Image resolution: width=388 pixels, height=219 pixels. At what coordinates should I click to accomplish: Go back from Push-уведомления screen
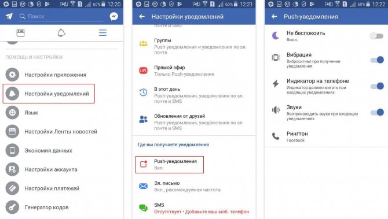274,17
